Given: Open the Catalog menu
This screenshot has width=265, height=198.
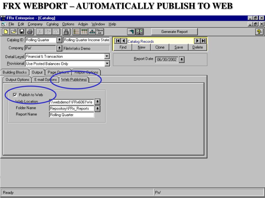Looking at the screenshot, I should [52, 24].
